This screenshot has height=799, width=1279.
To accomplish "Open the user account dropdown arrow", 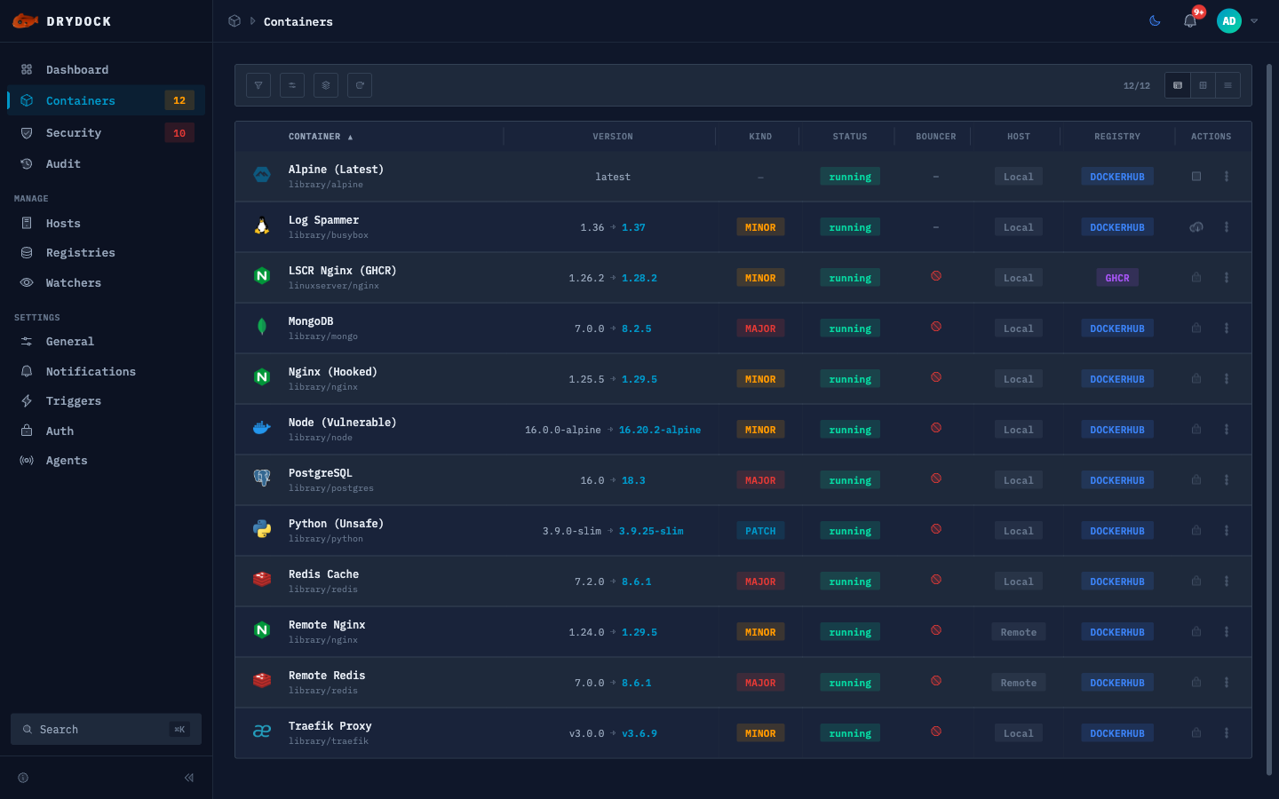I will coord(1254,21).
